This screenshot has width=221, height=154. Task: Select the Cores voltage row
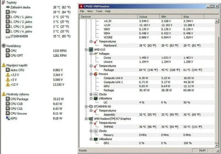point(147,58)
